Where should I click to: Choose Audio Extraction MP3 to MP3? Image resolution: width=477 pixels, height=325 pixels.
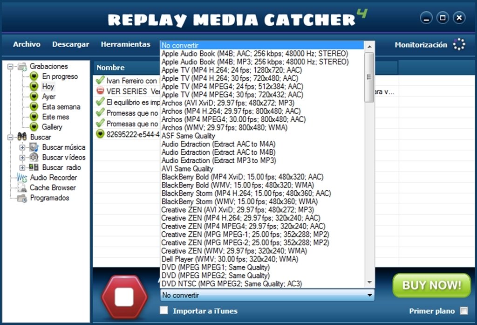tap(262, 160)
